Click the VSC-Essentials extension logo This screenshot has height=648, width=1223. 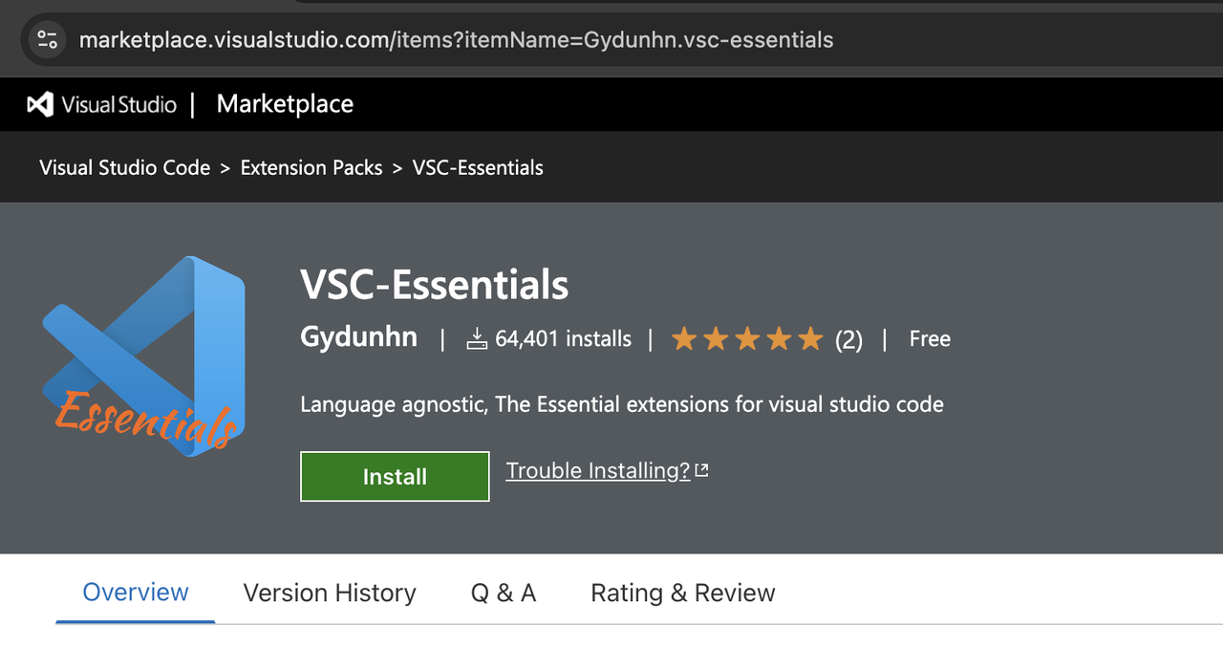143,356
